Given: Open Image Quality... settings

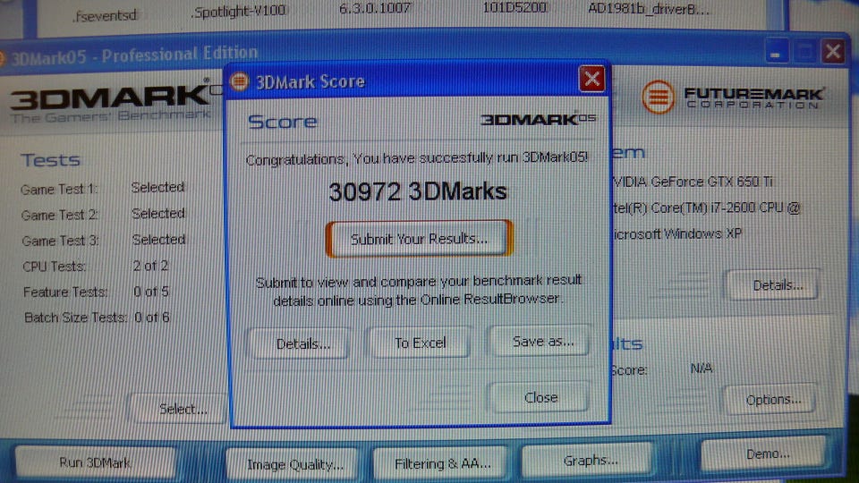Looking at the screenshot, I should point(294,464).
